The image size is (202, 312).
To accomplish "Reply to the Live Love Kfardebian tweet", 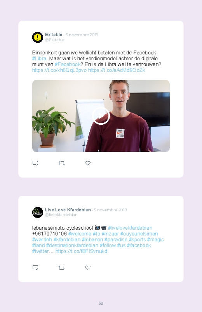I will click(35, 267).
